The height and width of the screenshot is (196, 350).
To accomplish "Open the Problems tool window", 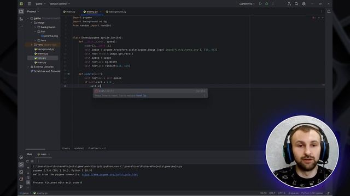I will point(21,179).
